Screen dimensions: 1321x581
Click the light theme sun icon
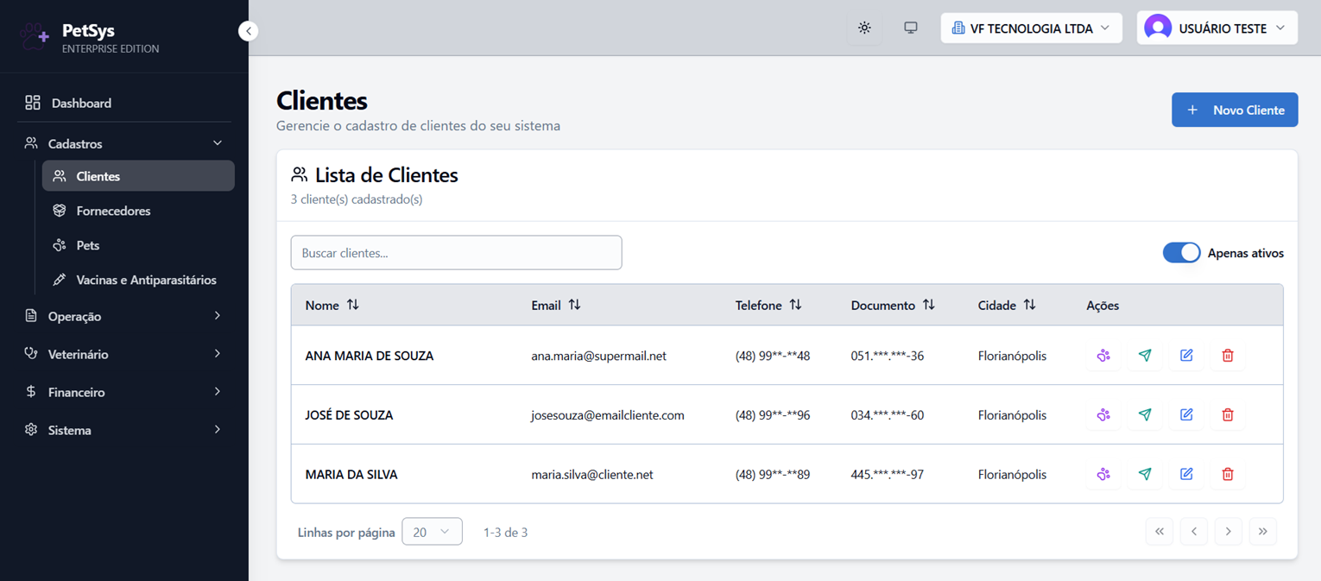[x=864, y=28]
